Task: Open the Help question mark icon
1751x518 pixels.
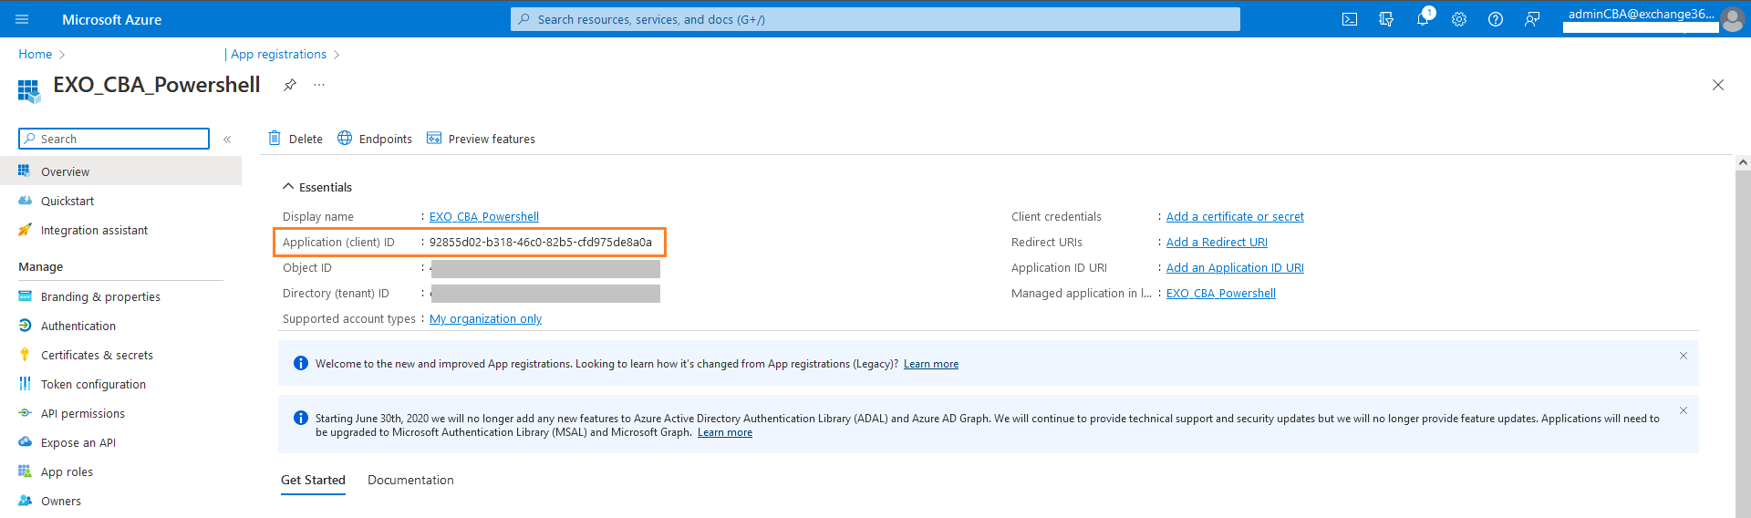Action: pyautogui.click(x=1496, y=19)
